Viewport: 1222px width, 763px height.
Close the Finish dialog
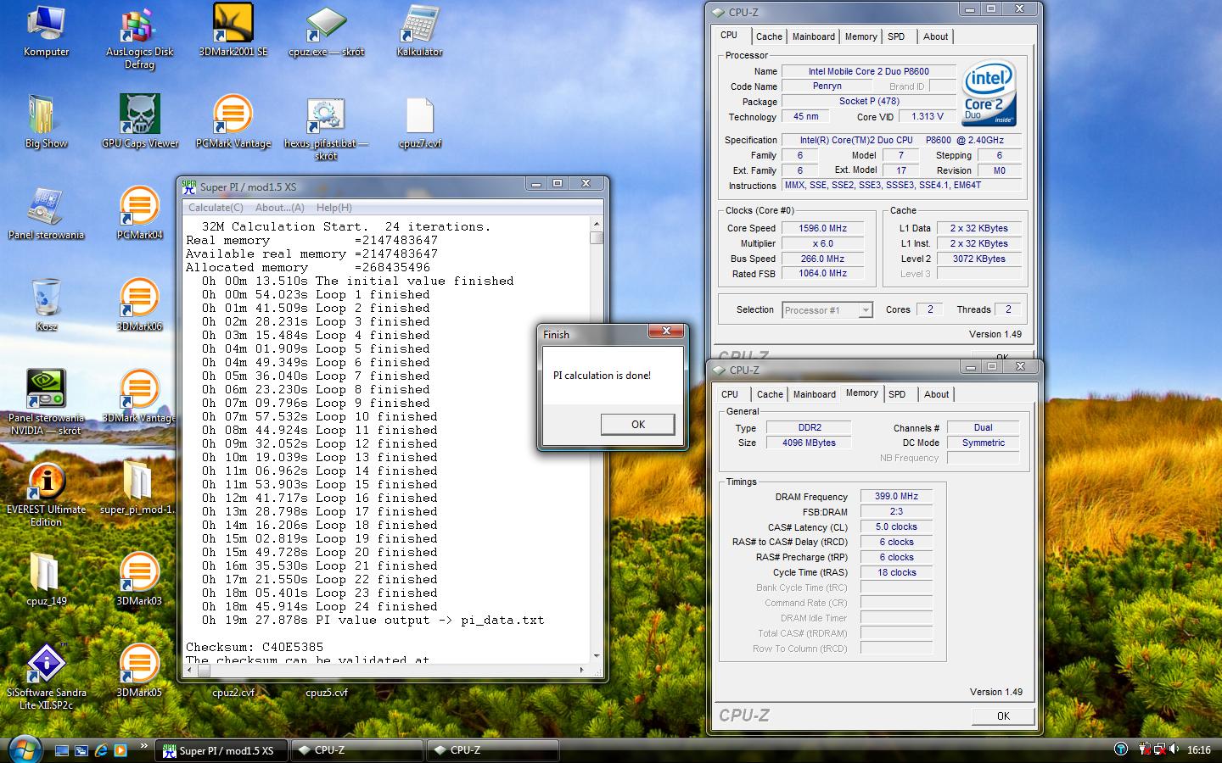666,331
